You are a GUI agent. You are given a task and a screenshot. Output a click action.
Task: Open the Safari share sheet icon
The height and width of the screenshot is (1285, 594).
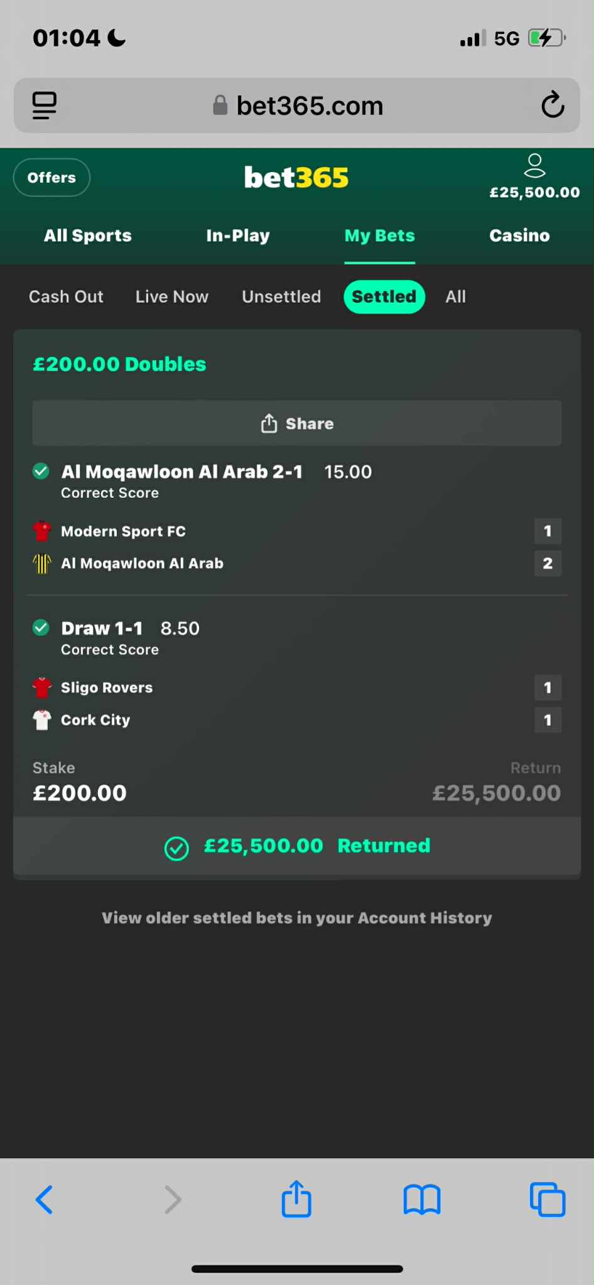click(296, 1199)
